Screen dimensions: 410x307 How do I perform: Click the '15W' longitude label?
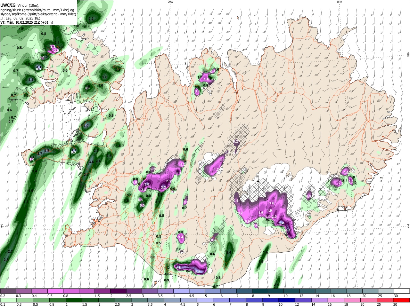(x=339, y=2)
